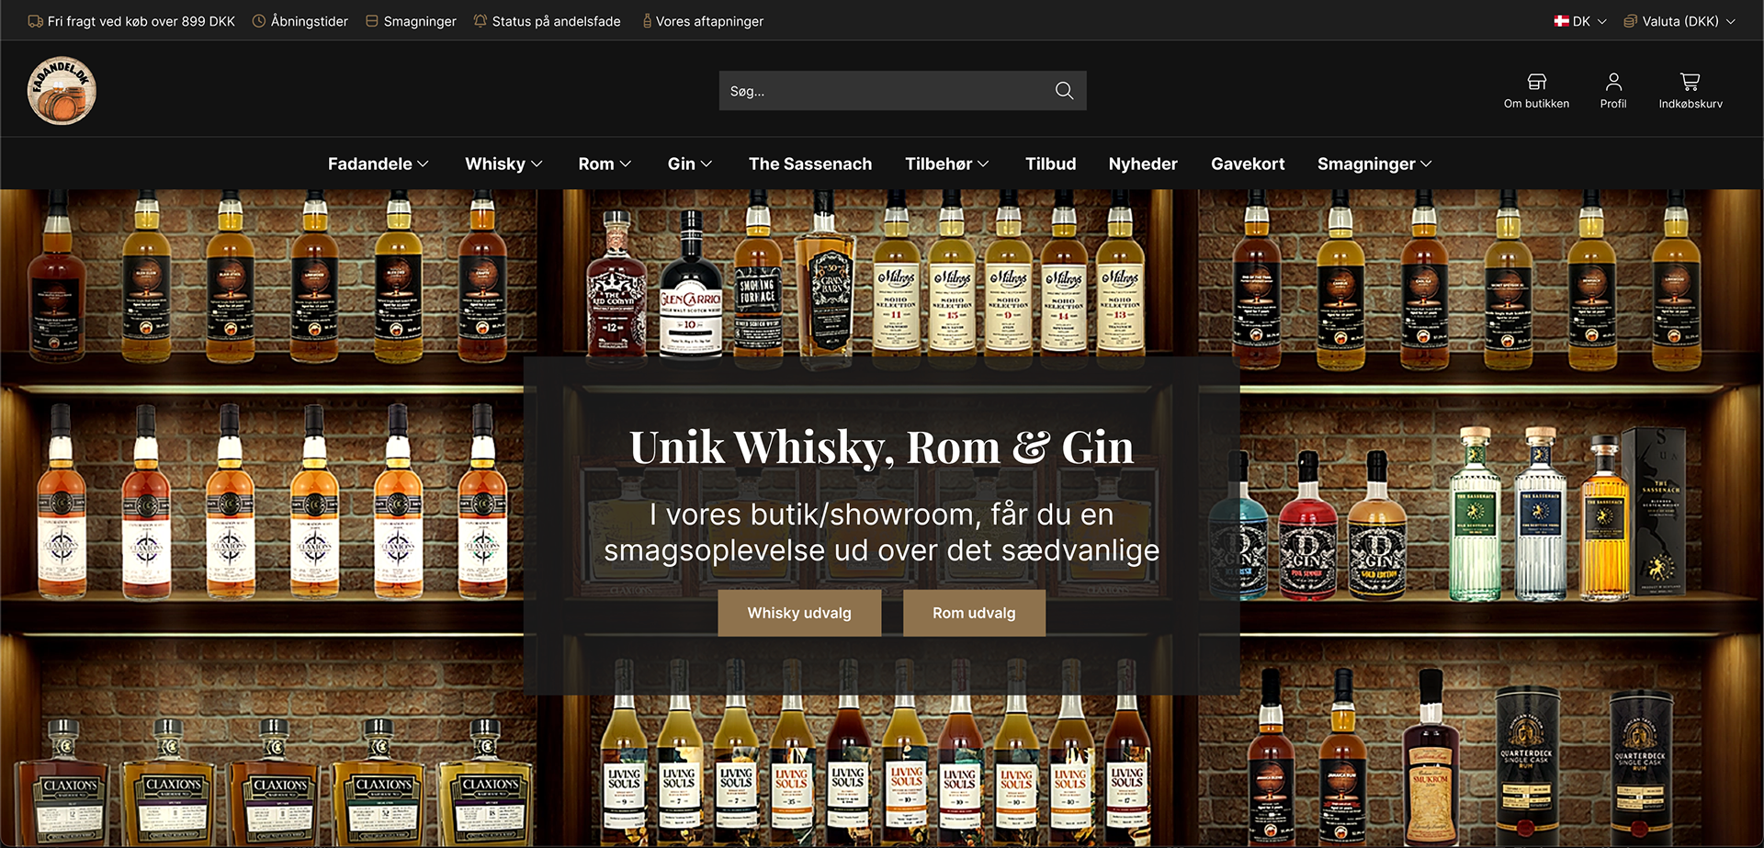Go to the Tilbud page
Viewport: 1764px width, 848px height.
1050,164
